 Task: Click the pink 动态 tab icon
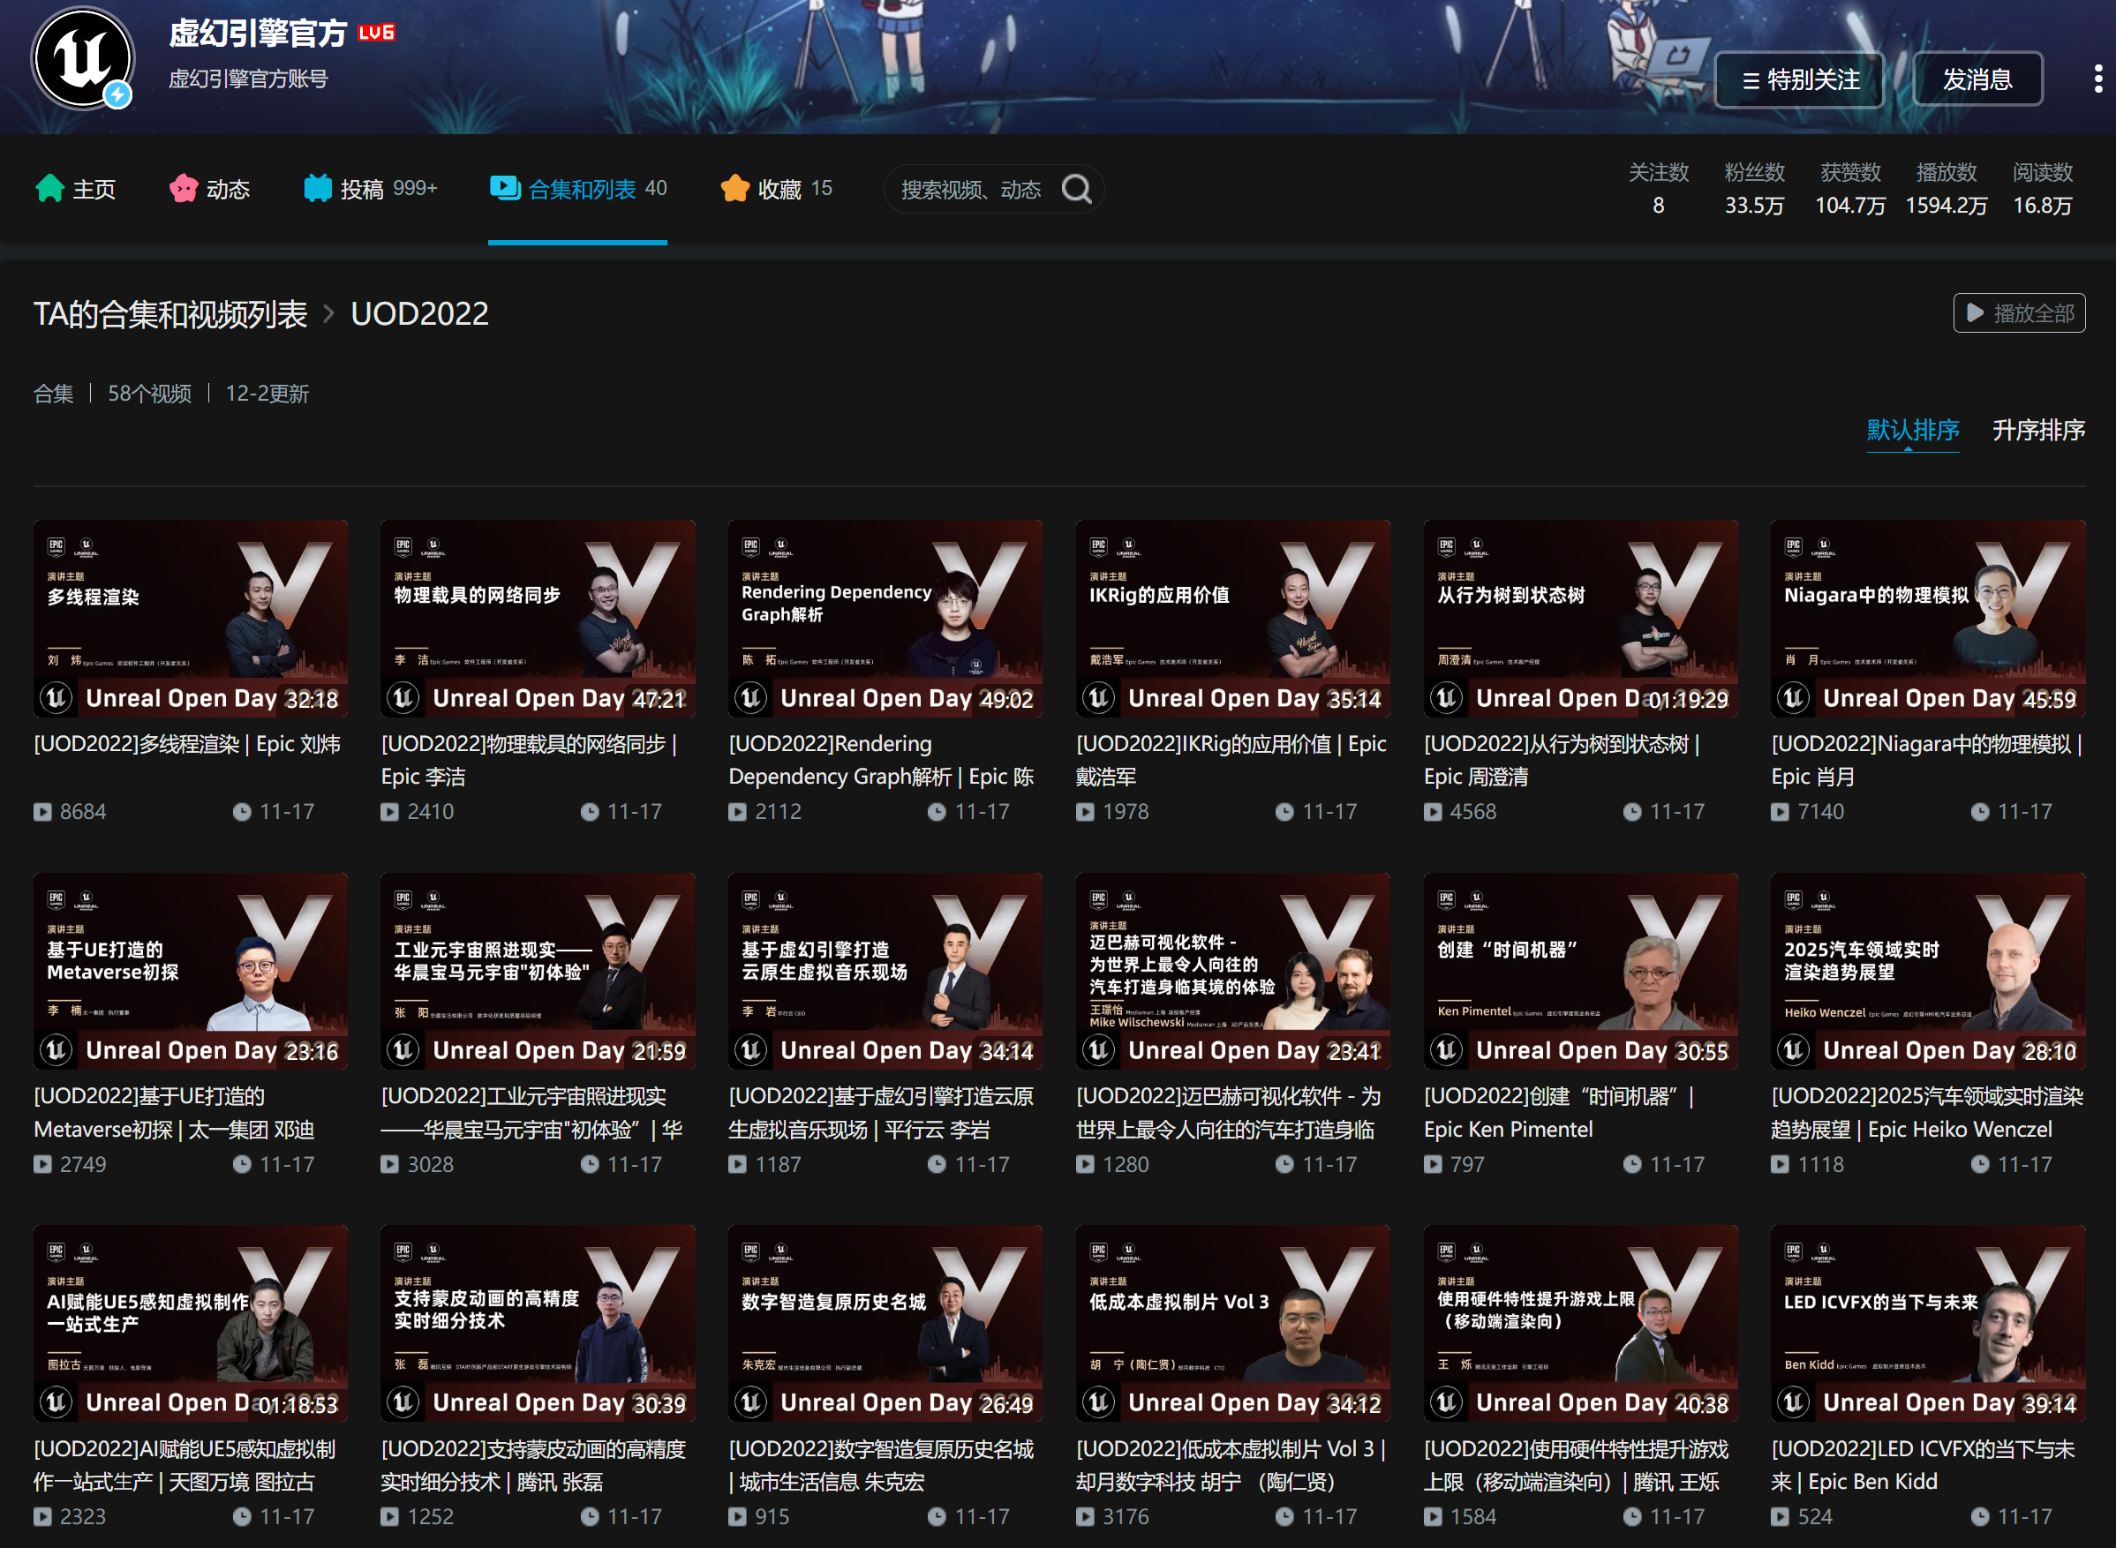point(183,188)
